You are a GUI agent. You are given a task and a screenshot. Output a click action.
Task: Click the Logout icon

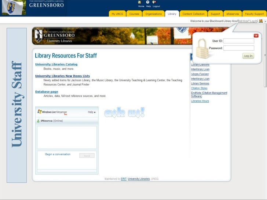click(154, 2)
